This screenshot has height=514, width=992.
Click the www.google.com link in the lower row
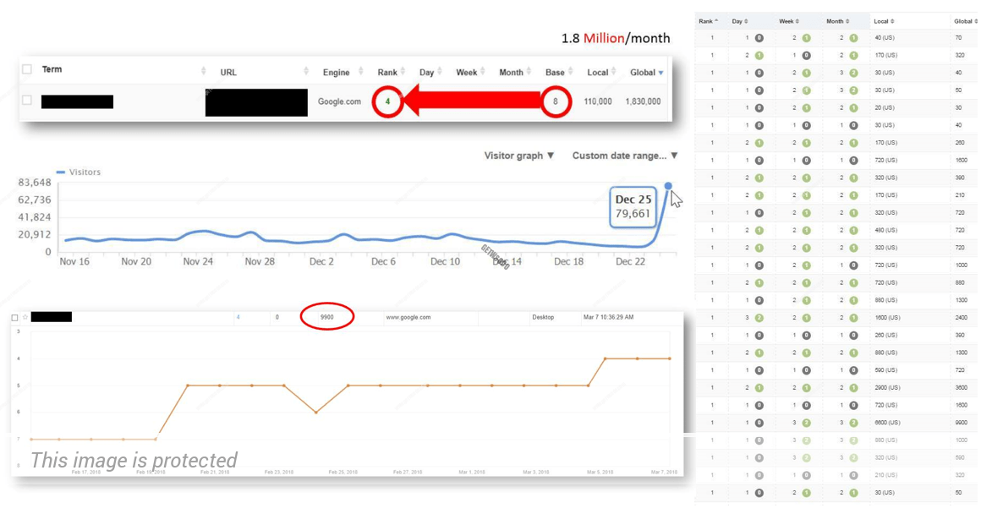408,317
